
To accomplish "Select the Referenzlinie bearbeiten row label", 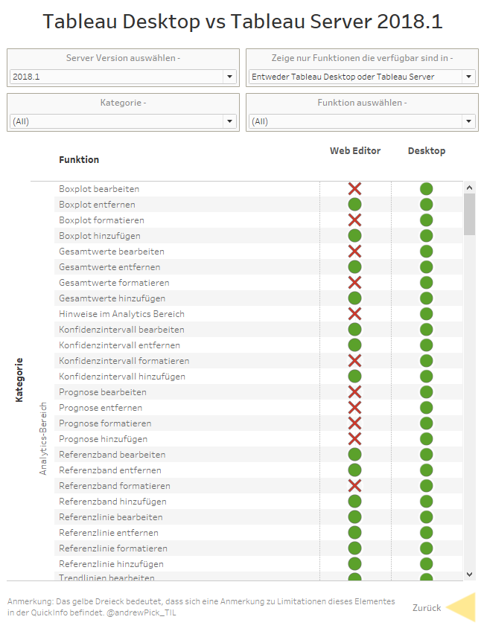I will 111,517.
